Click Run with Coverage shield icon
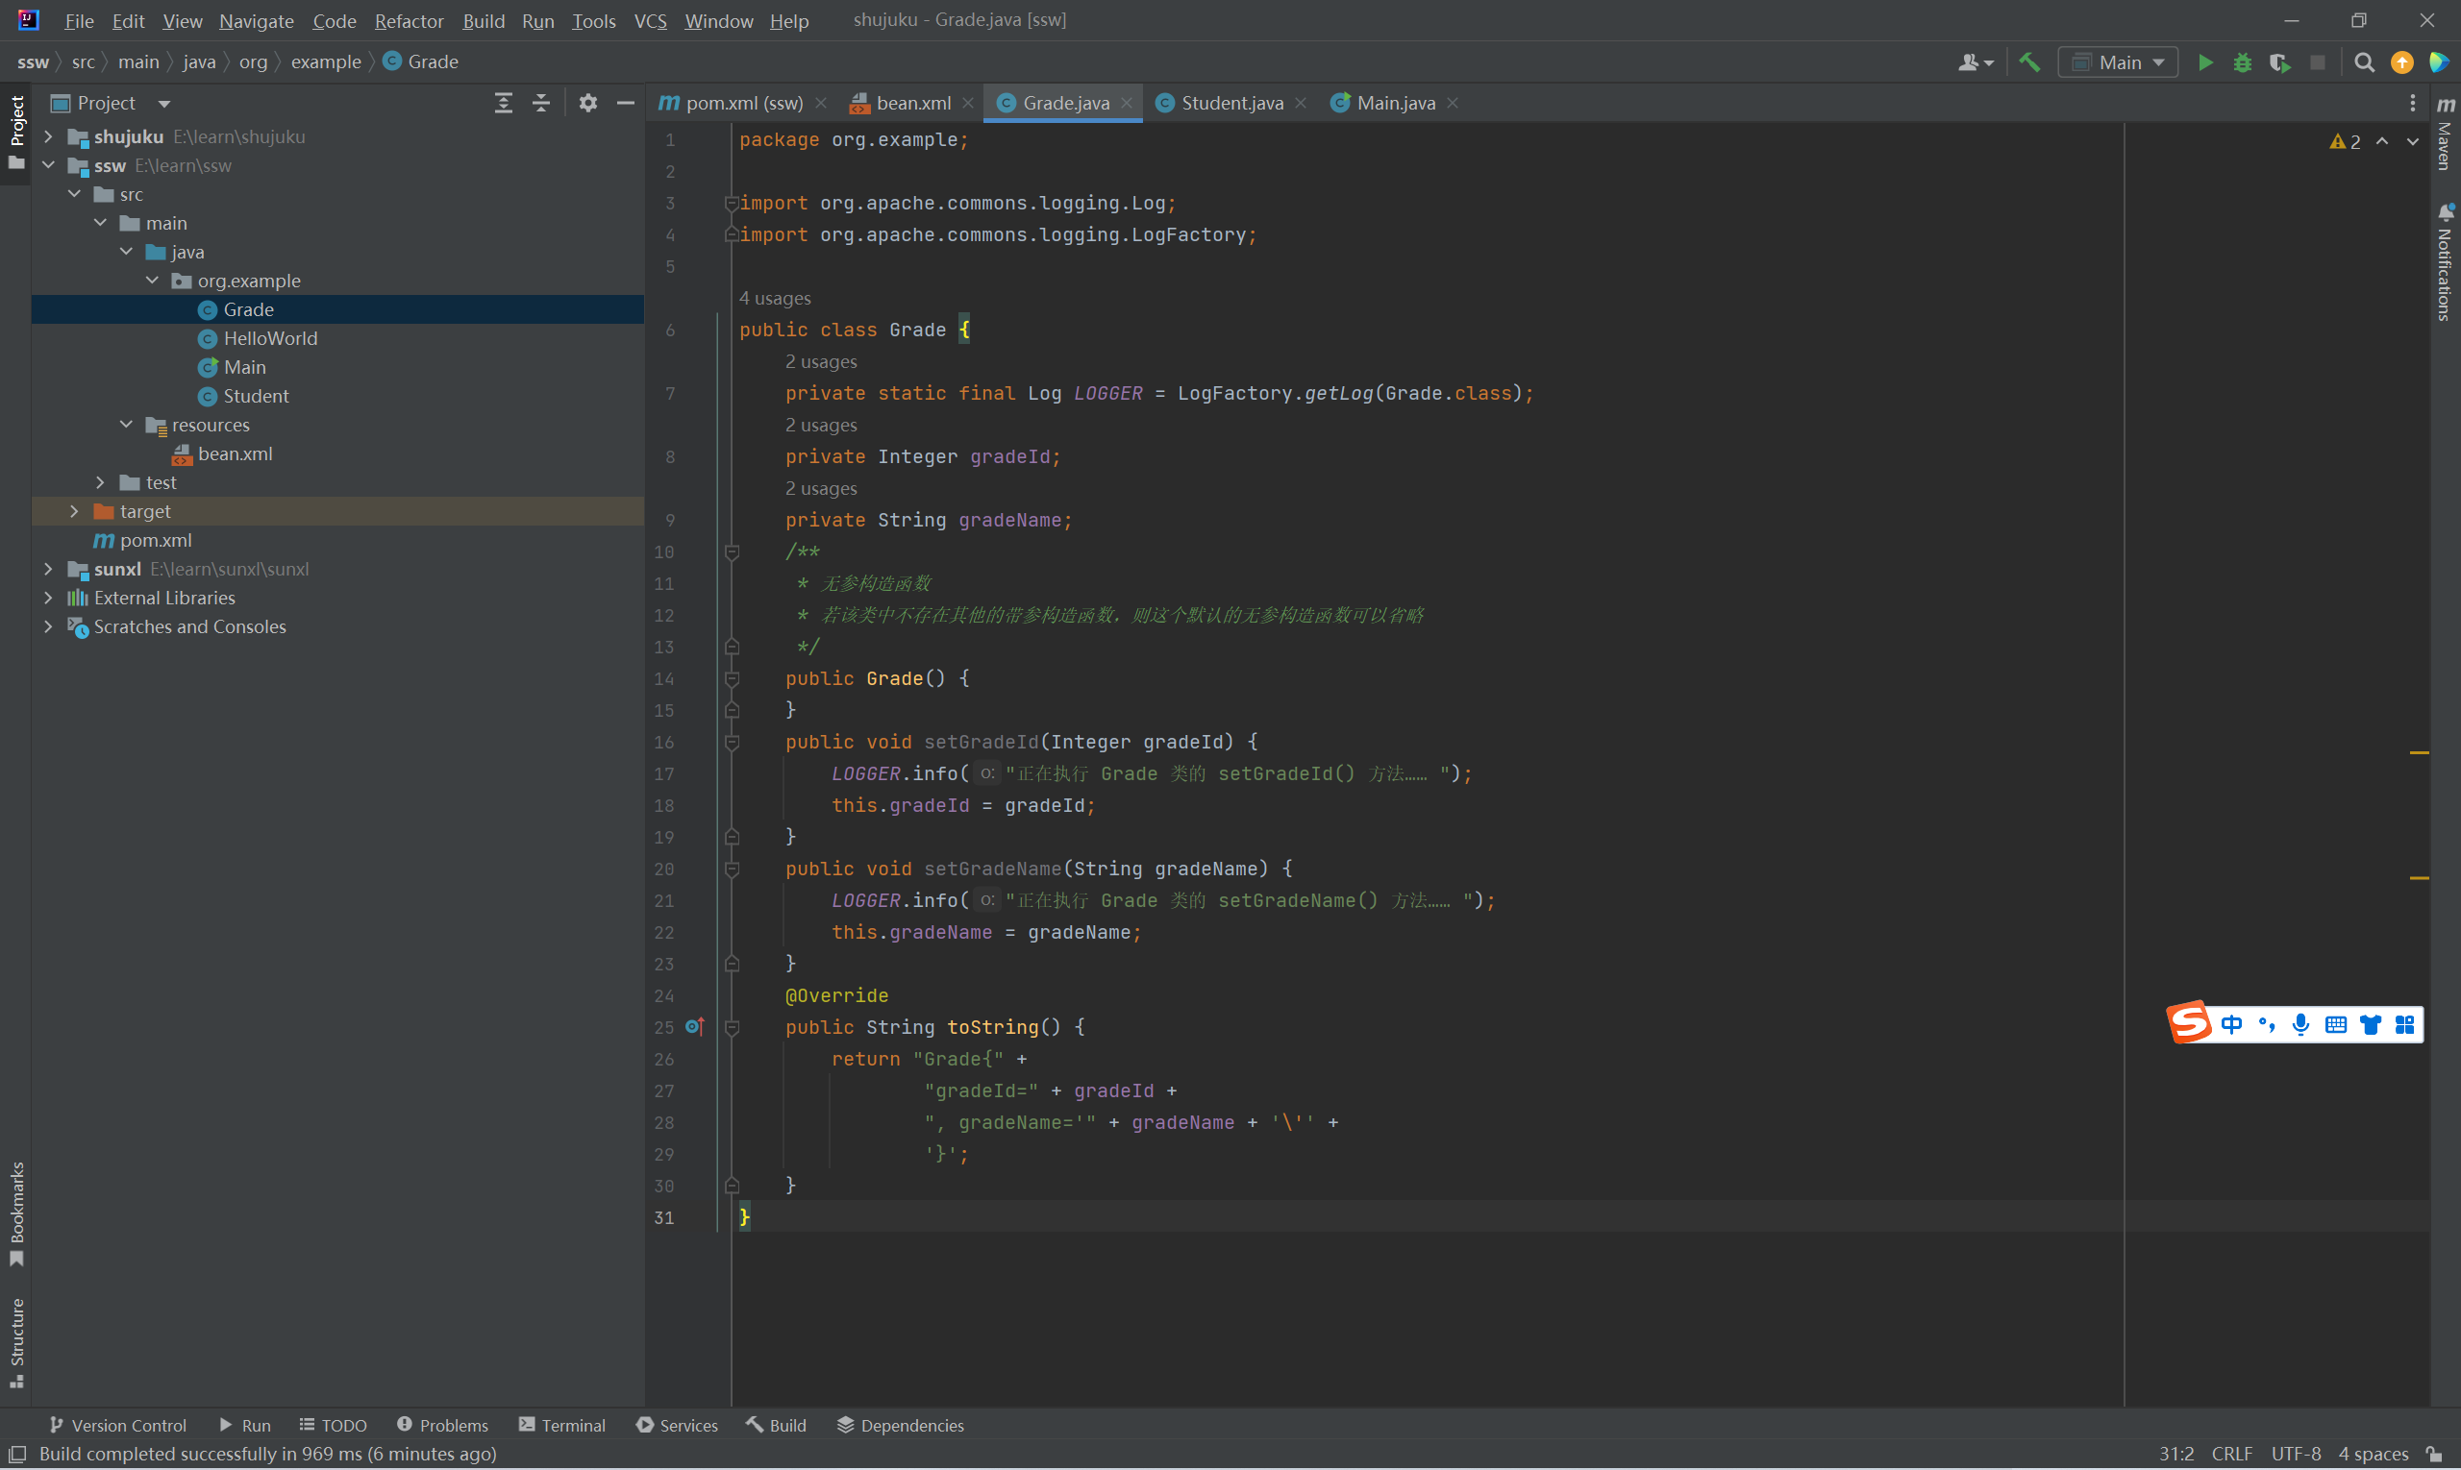The image size is (2461, 1470). [x=2279, y=62]
